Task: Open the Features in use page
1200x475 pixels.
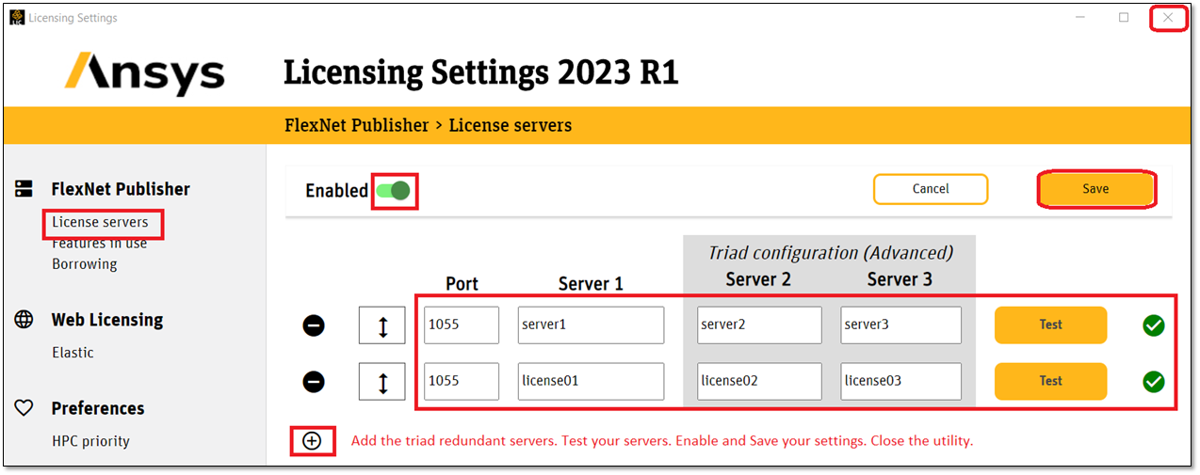Action: [100, 244]
